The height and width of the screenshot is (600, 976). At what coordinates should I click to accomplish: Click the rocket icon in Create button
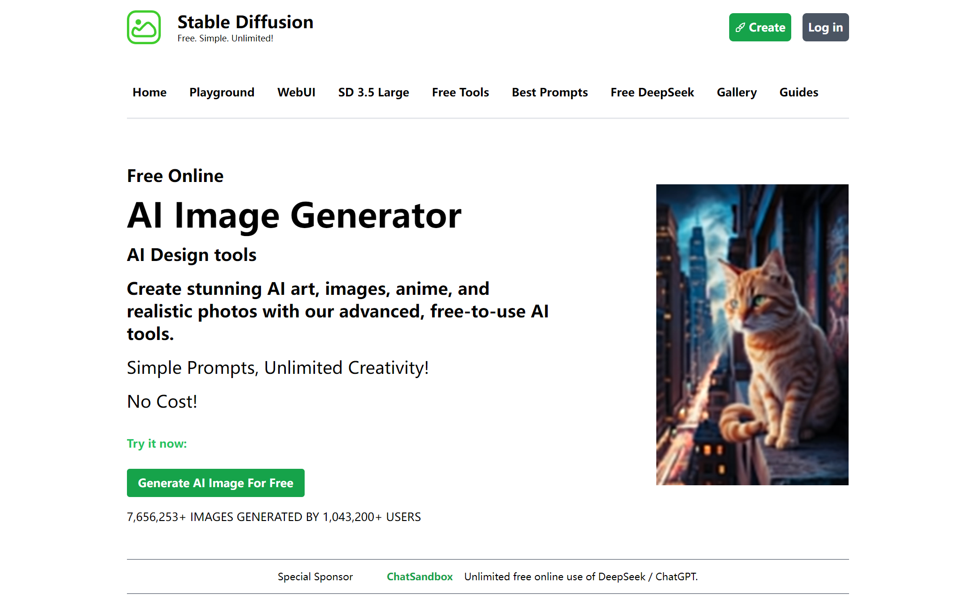coord(740,28)
